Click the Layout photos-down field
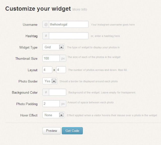Viewport: 161px width, 145px height. tap(61, 70)
